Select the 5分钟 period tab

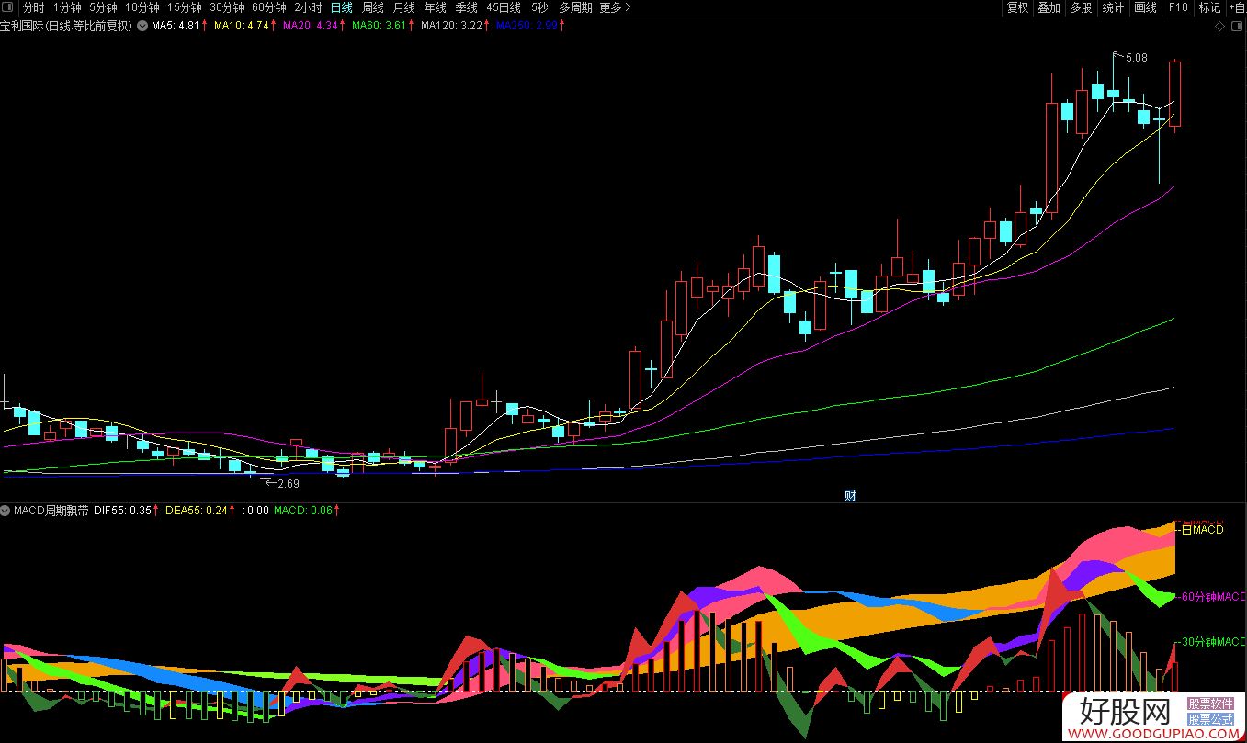tap(103, 7)
